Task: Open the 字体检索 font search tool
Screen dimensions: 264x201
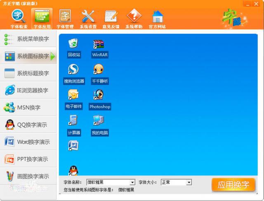Action: click(x=19, y=19)
